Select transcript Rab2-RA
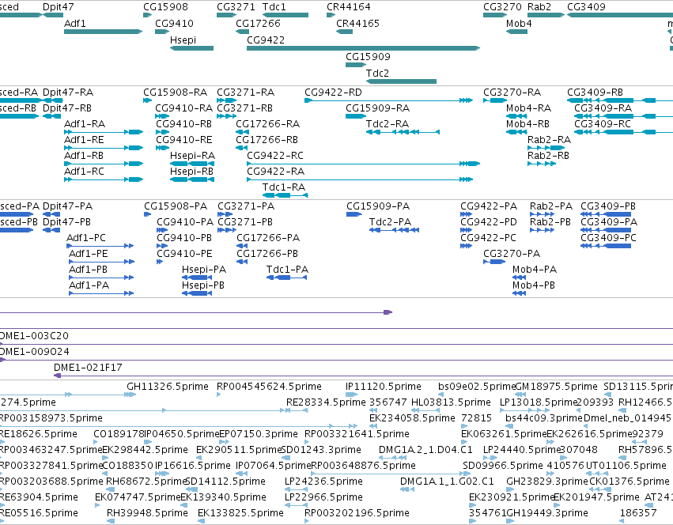This screenshot has height=525, width=673. click(546, 148)
